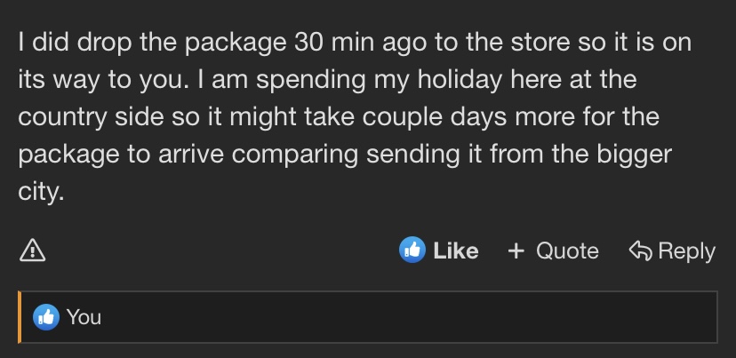
Task: Click the word 'city.' ending the message
Action: [41, 192]
